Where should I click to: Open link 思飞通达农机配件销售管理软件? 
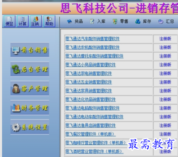click(92, 47)
